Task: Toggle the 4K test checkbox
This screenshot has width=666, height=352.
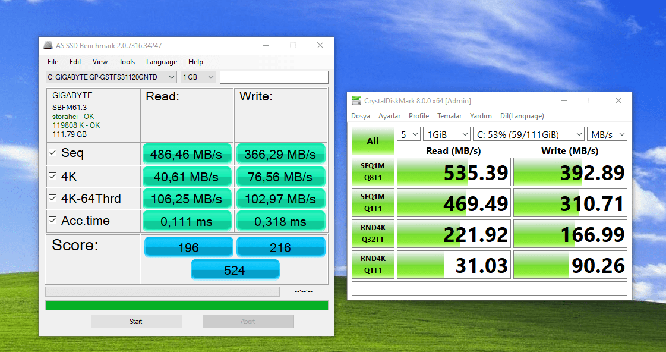Action: [53, 176]
